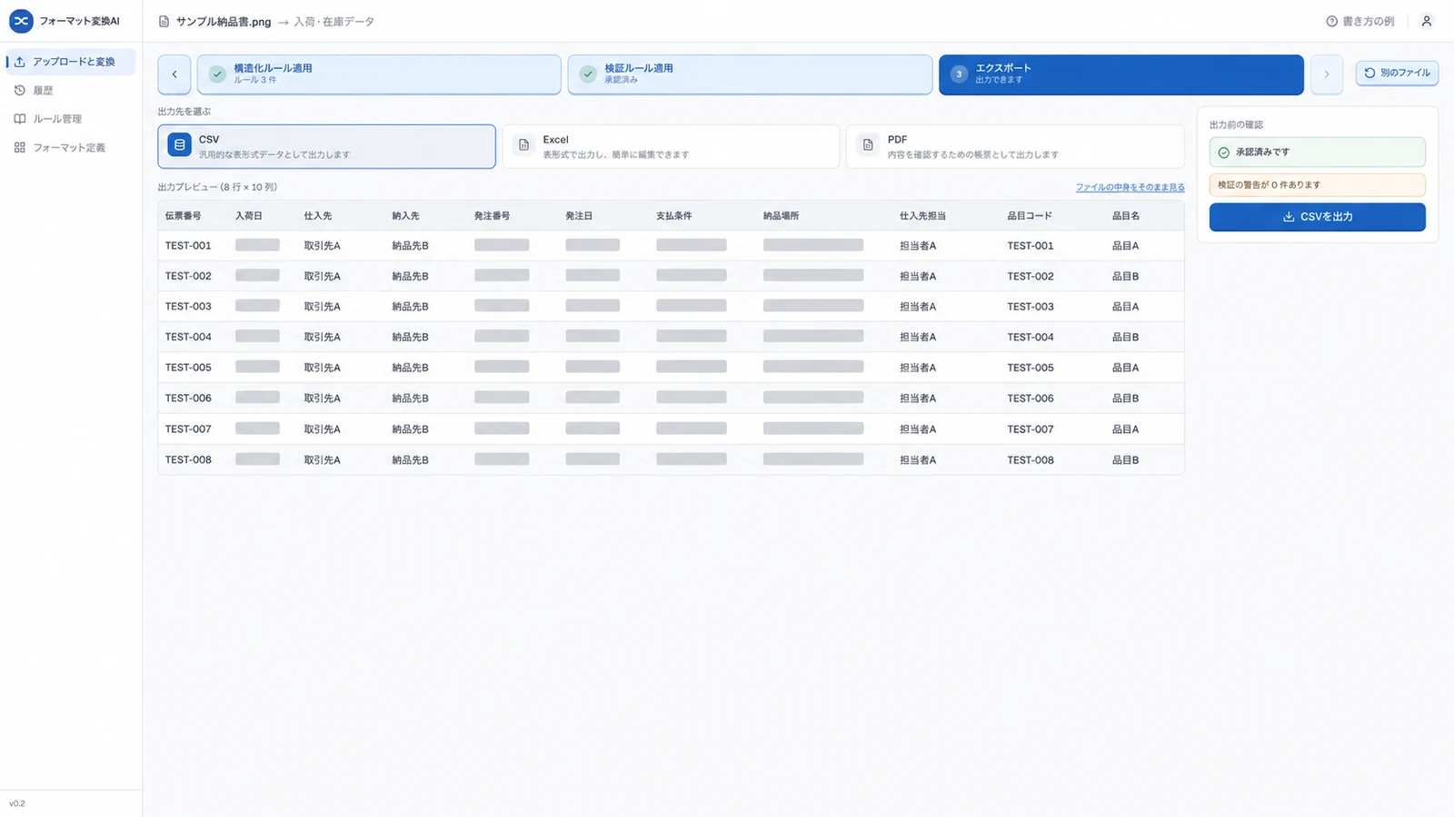Image resolution: width=1454 pixels, height=817 pixels.
Task: Open フォーマット定義 in sidebar
Action: tap(71, 147)
